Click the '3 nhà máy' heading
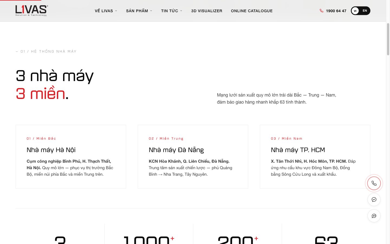 click(55, 76)
